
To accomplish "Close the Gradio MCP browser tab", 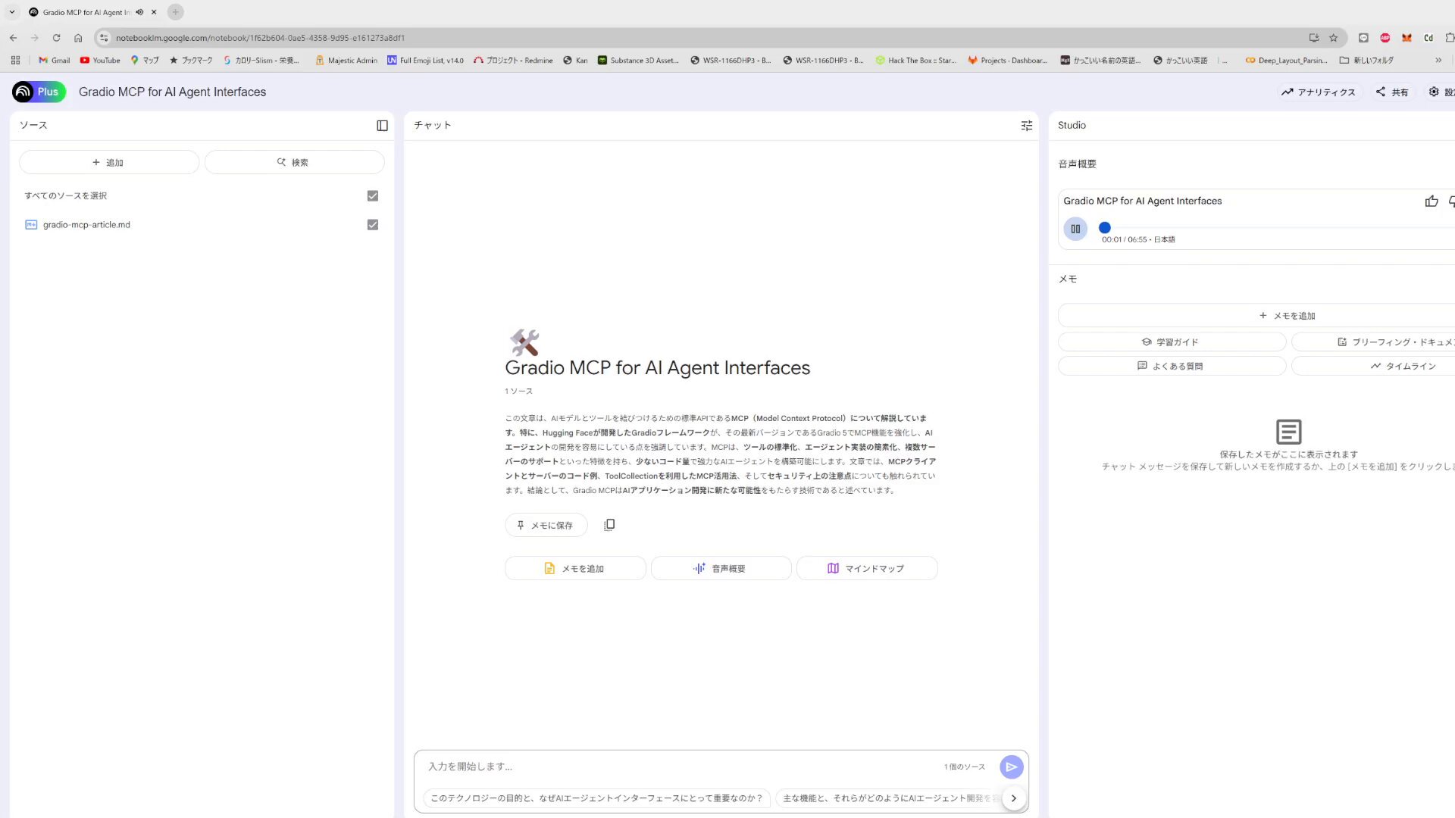I will point(154,12).
